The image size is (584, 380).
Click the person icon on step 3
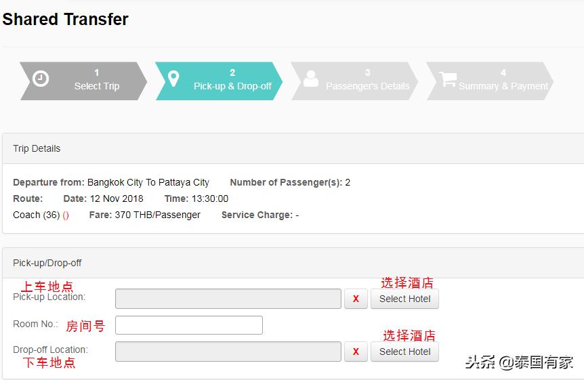(x=311, y=79)
